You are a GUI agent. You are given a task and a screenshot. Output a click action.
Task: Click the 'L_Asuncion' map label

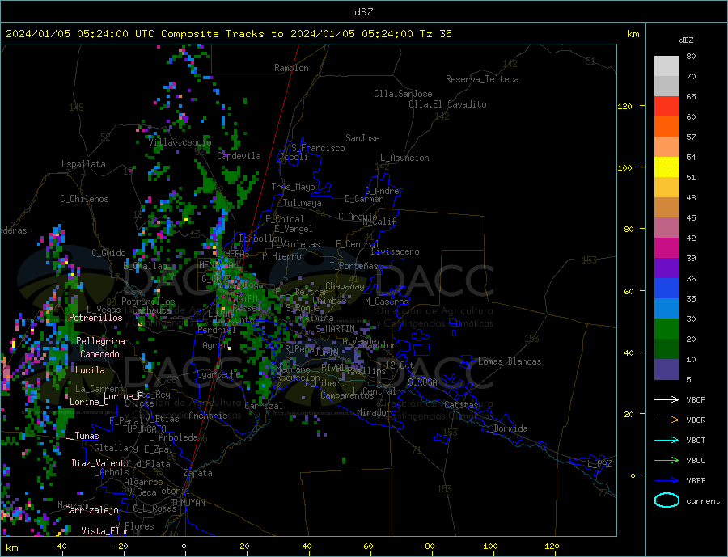(405, 158)
